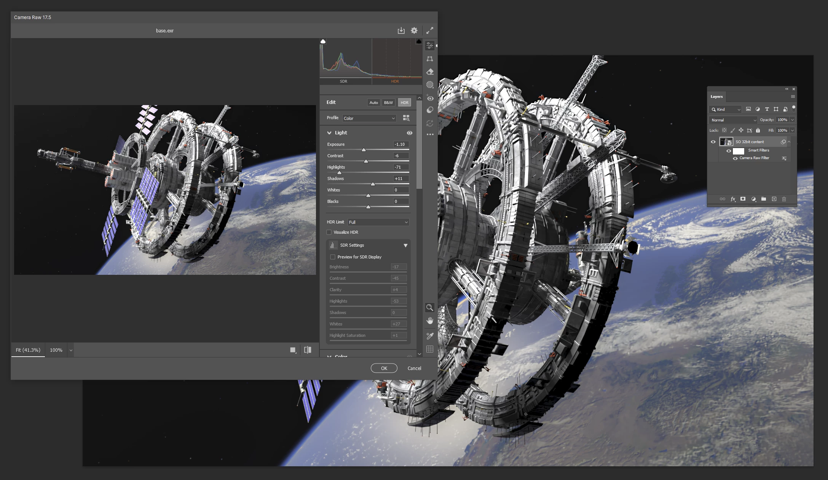Collapse the Light panel section
Viewport: 828px width, 480px height.
(x=329, y=133)
